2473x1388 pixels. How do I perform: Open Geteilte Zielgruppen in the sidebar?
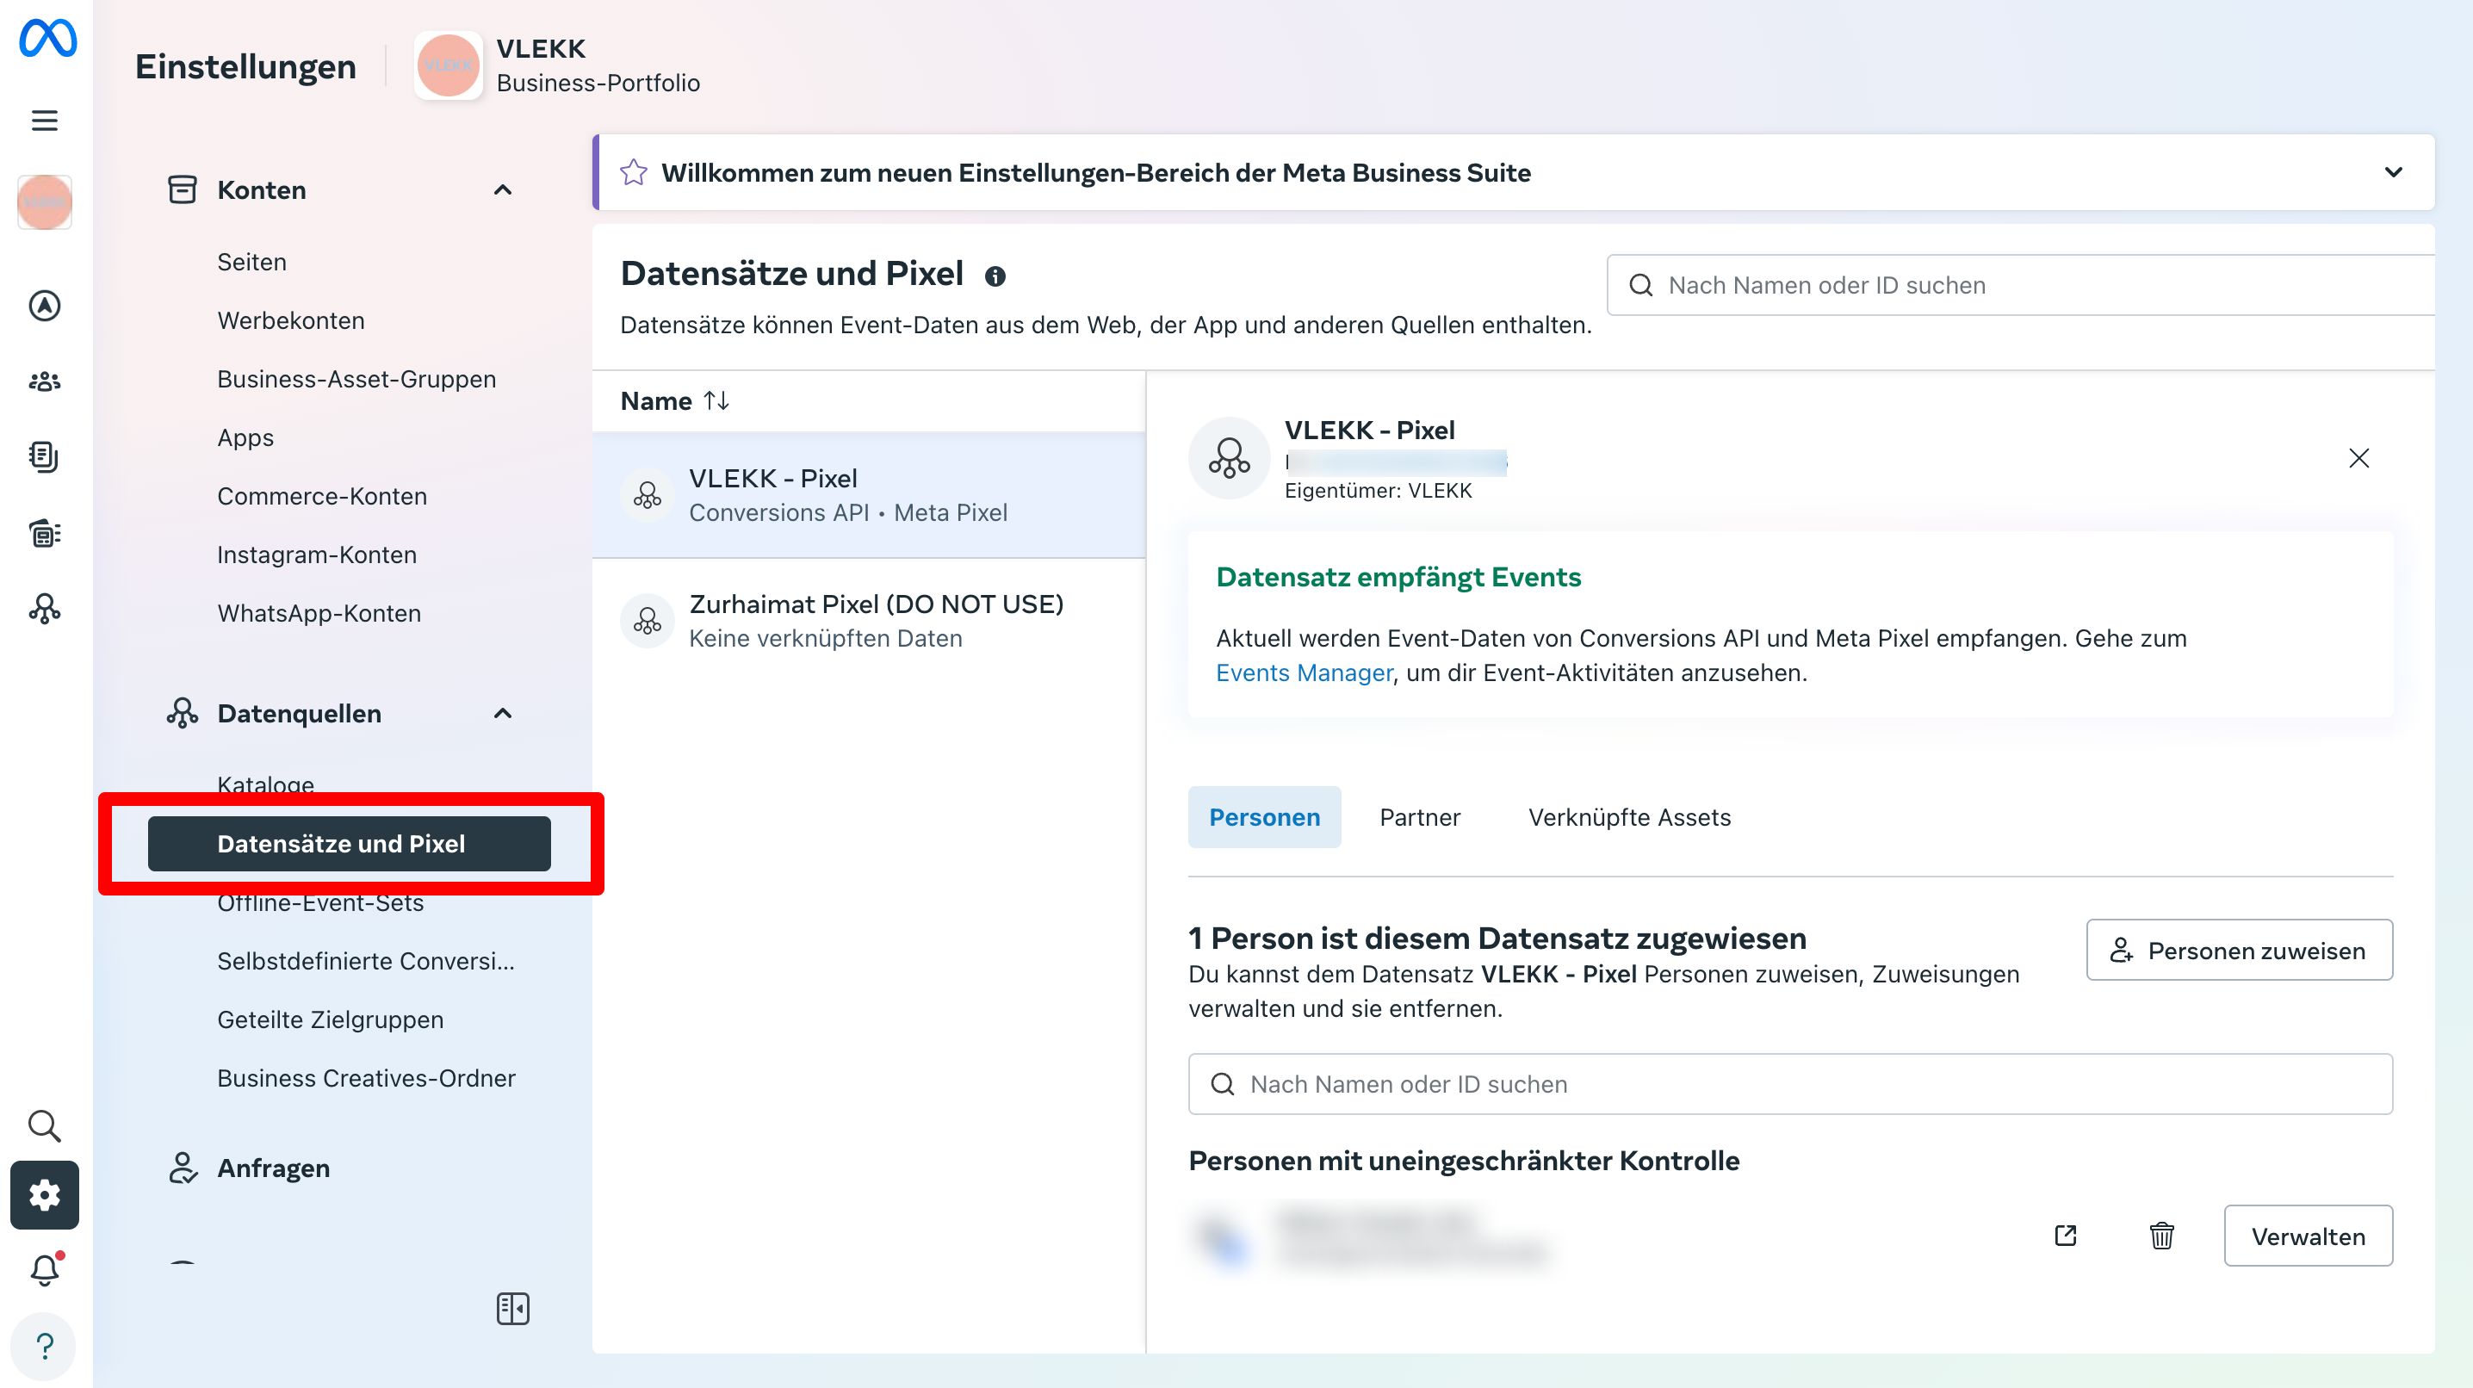point(331,1019)
